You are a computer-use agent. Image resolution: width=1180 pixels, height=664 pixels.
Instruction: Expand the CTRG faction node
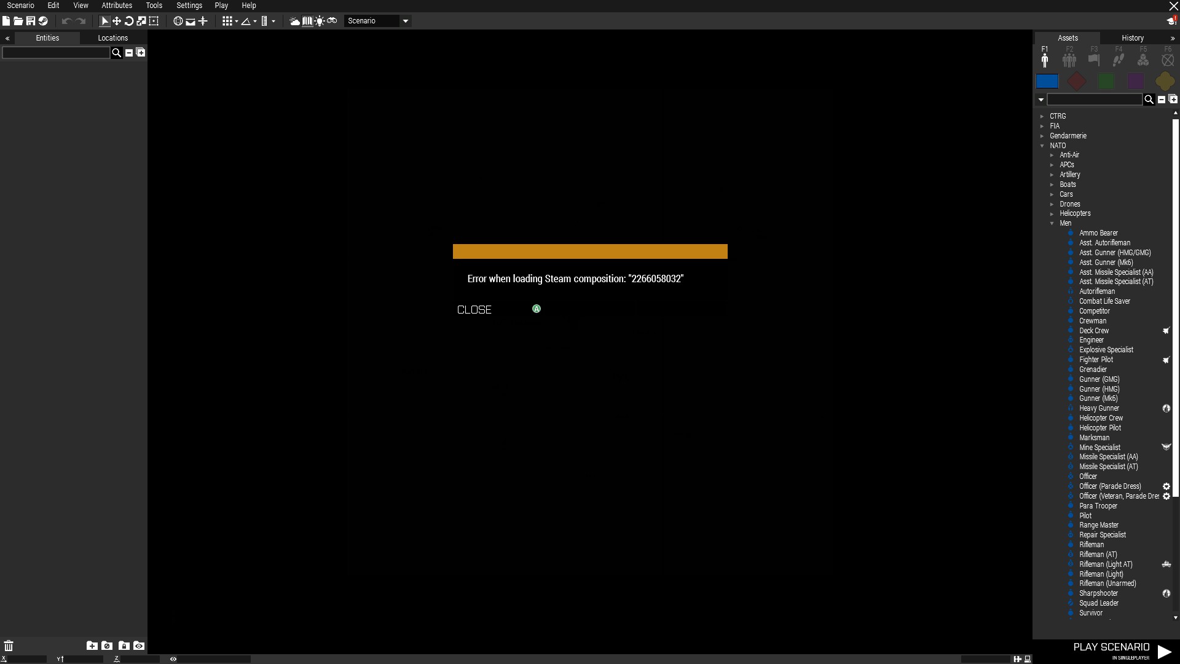tap(1042, 116)
